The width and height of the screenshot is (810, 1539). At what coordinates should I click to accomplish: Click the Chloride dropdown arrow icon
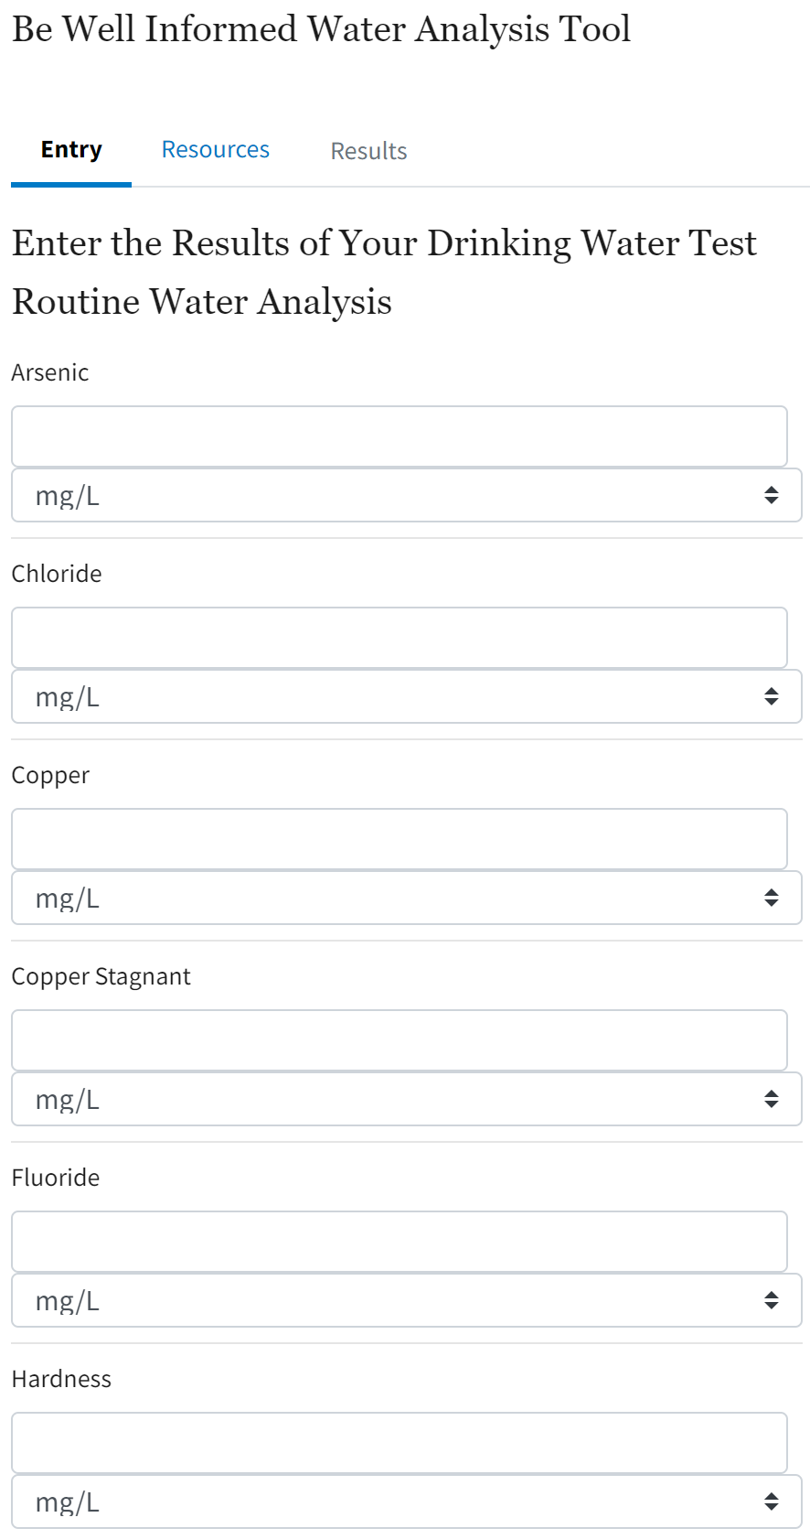click(x=772, y=697)
